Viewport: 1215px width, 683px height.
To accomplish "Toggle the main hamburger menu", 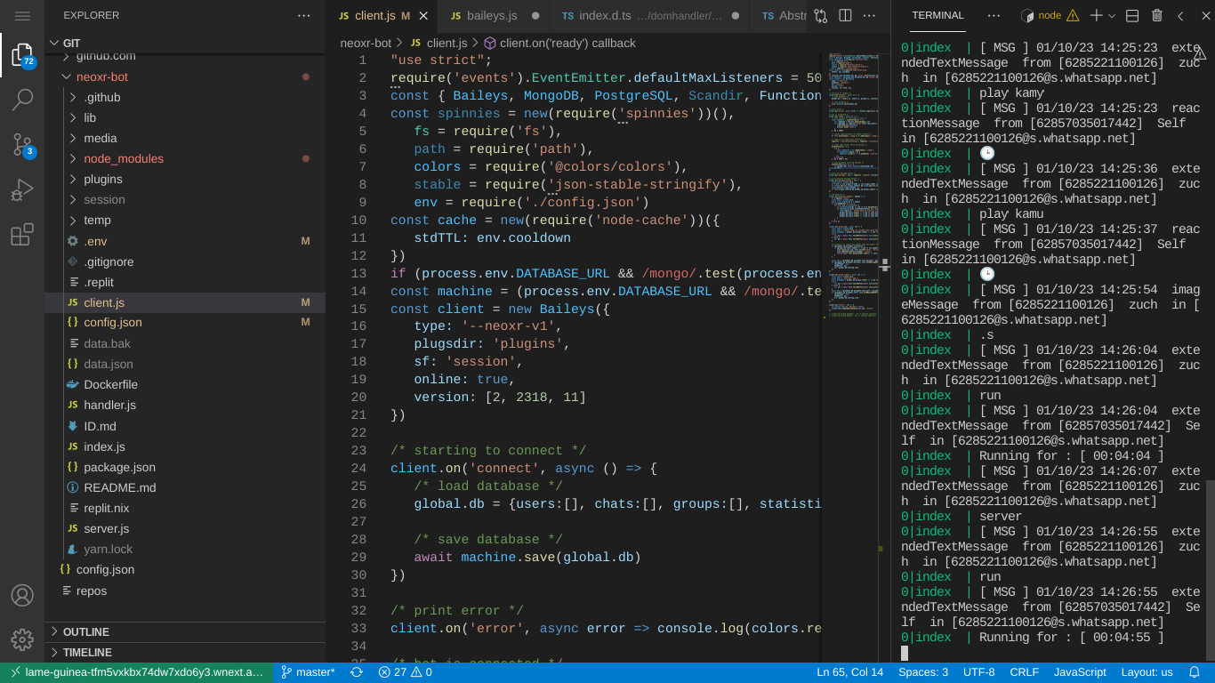I will [22, 16].
